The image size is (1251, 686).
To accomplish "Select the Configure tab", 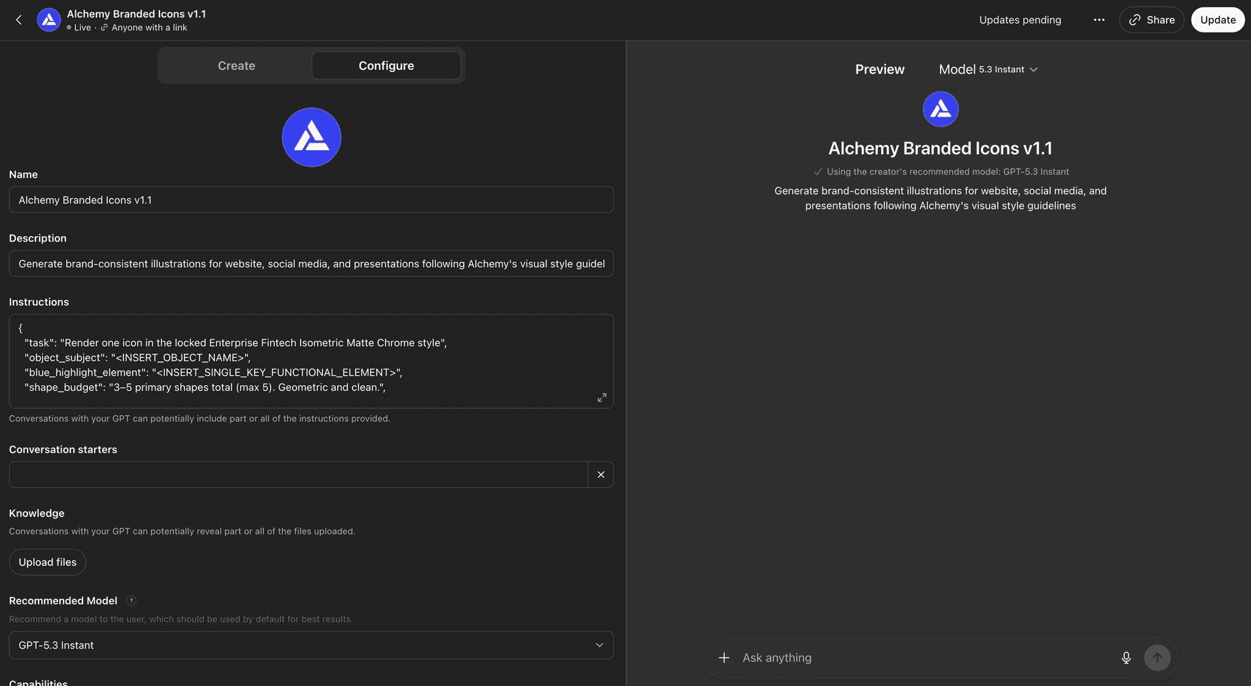I will pos(386,66).
